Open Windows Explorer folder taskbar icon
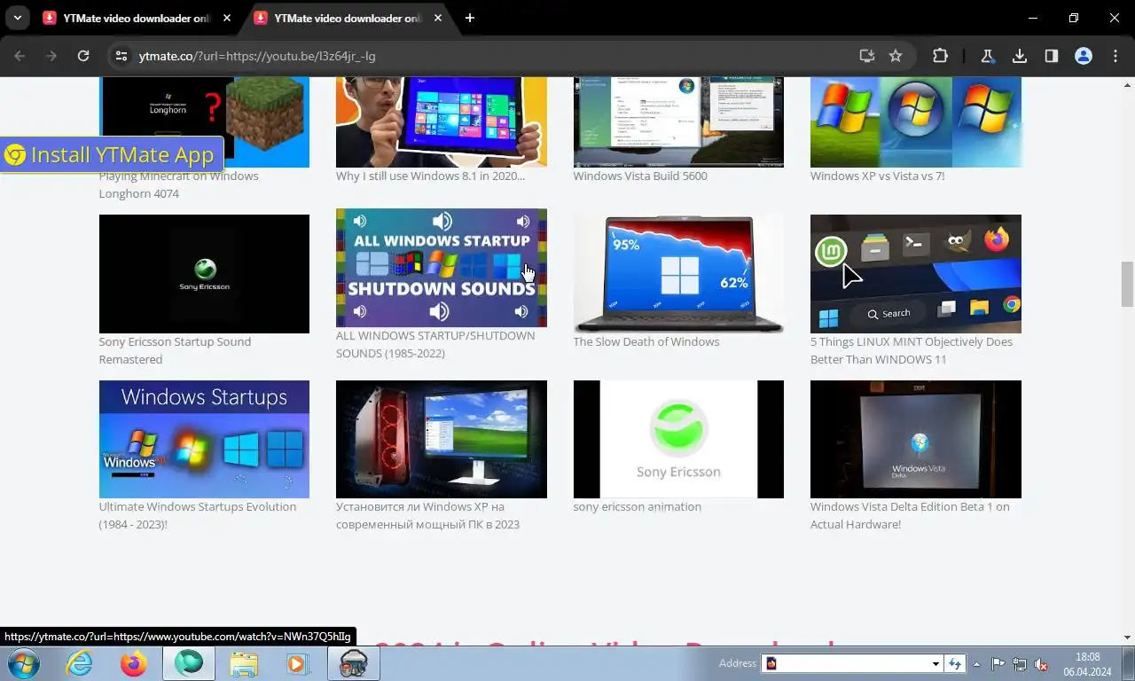 [x=244, y=663]
